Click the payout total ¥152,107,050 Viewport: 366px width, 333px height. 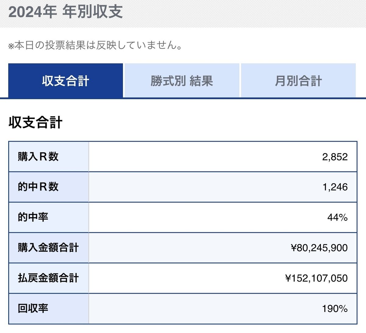(315, 278)
